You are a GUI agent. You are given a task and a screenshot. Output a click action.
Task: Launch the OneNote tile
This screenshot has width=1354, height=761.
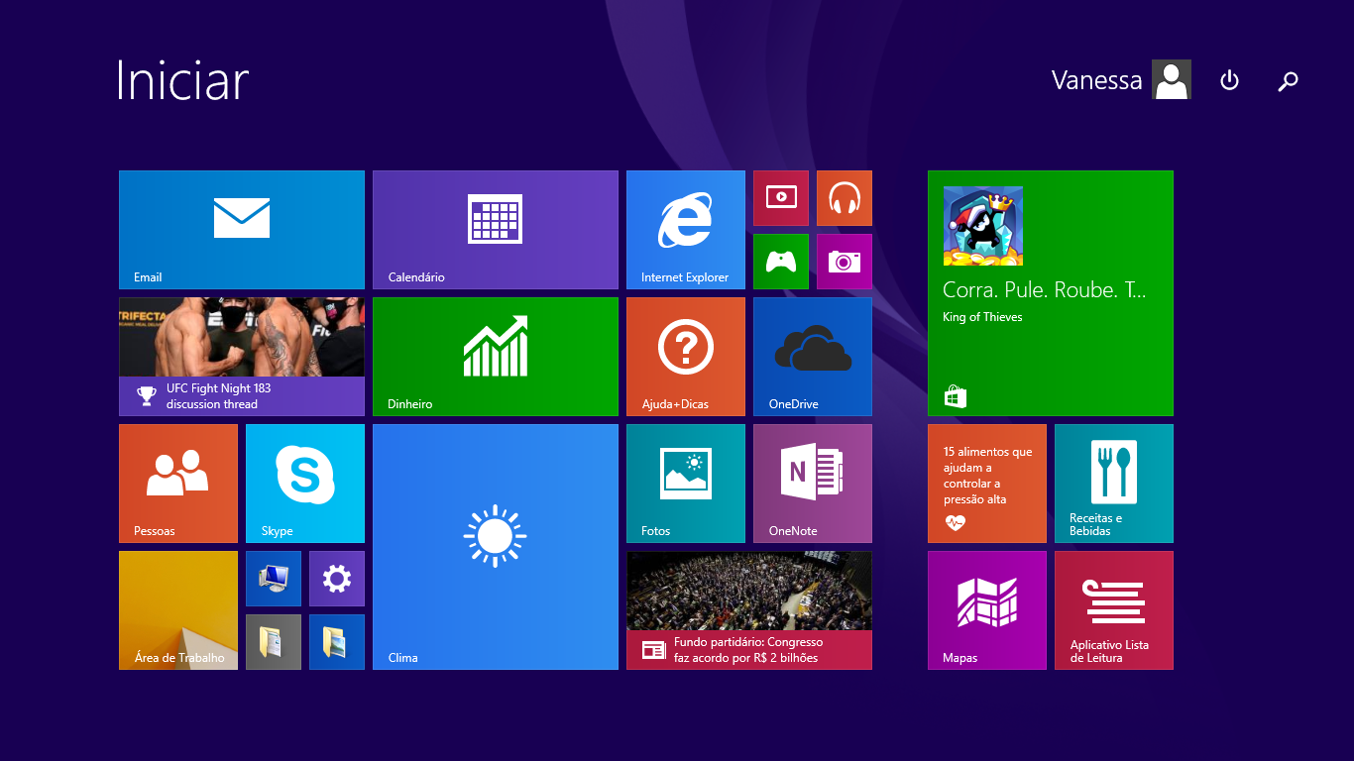point(813,484)
